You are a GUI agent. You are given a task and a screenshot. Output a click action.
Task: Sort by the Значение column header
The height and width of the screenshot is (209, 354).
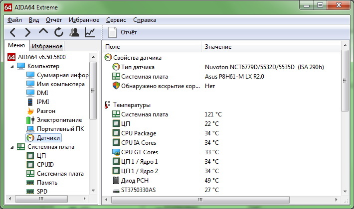(x=271, y=47)
